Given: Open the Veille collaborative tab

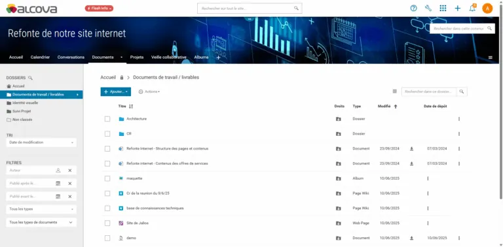Looking at the screenshot, I should 169,58.
